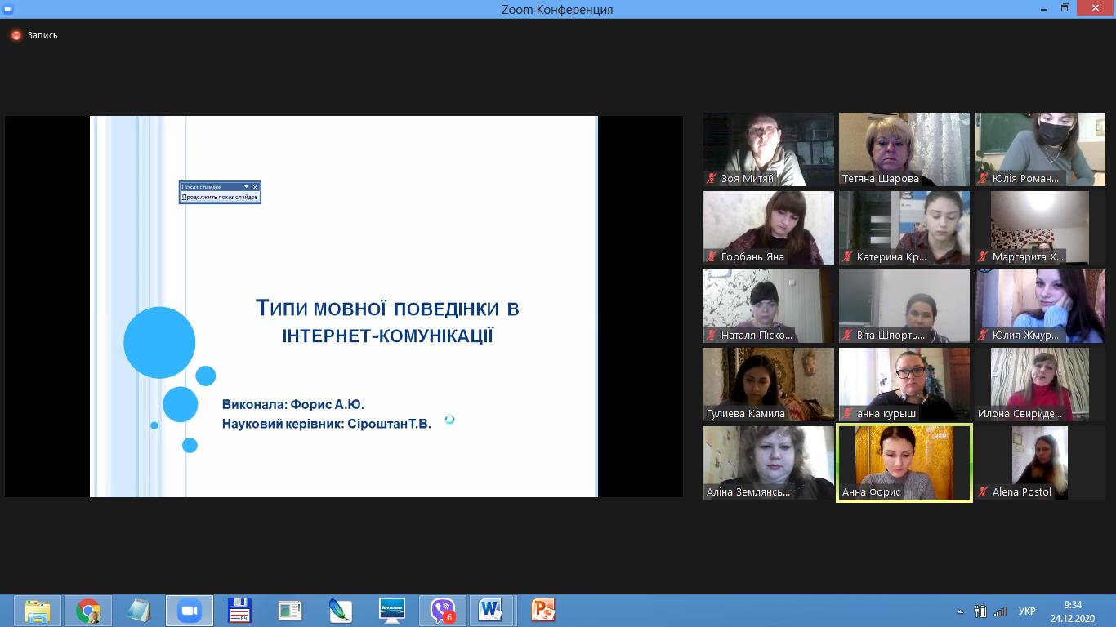1116x627 pixels.
Task: Open File Explorer from the taskbar
Action: [x=38, y=611]
